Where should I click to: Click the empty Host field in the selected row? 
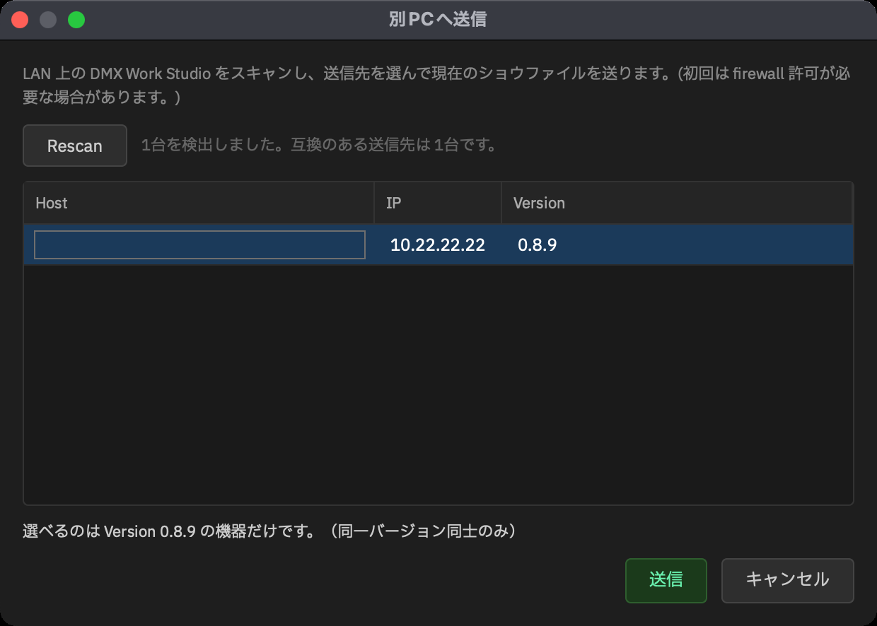pyautogui.click(x=199, y=244)
